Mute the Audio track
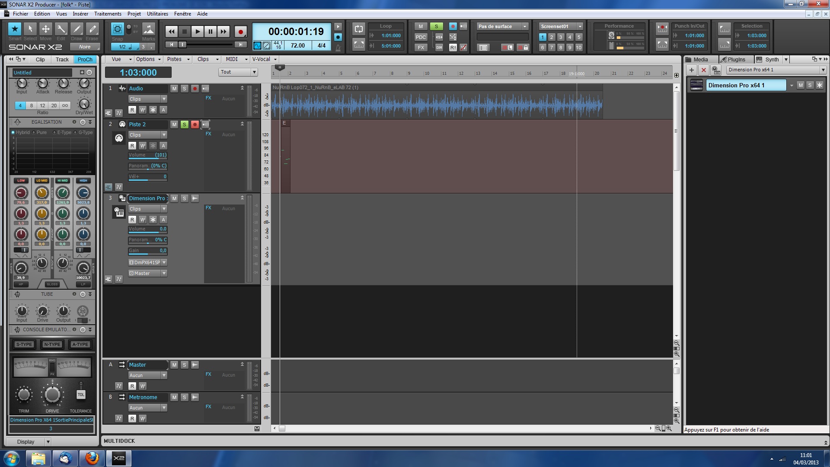The width and height of the screenshot is (830, 467). point(174,88)
